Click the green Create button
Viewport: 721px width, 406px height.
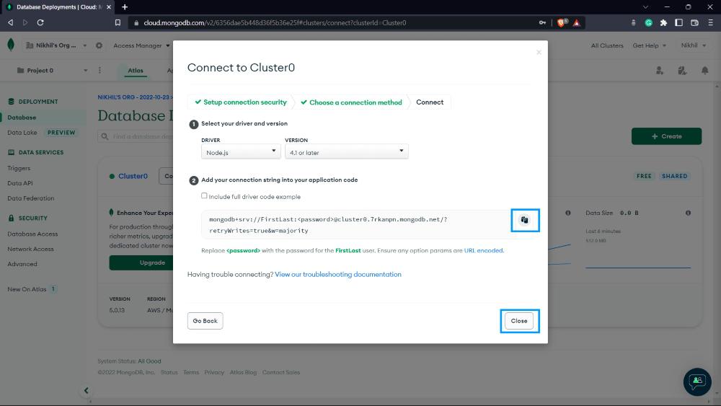tap(666, 136)
